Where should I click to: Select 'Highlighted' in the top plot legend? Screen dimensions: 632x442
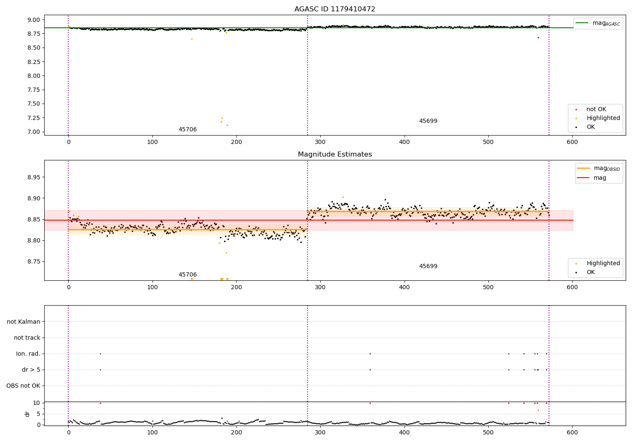pos(603,118)
